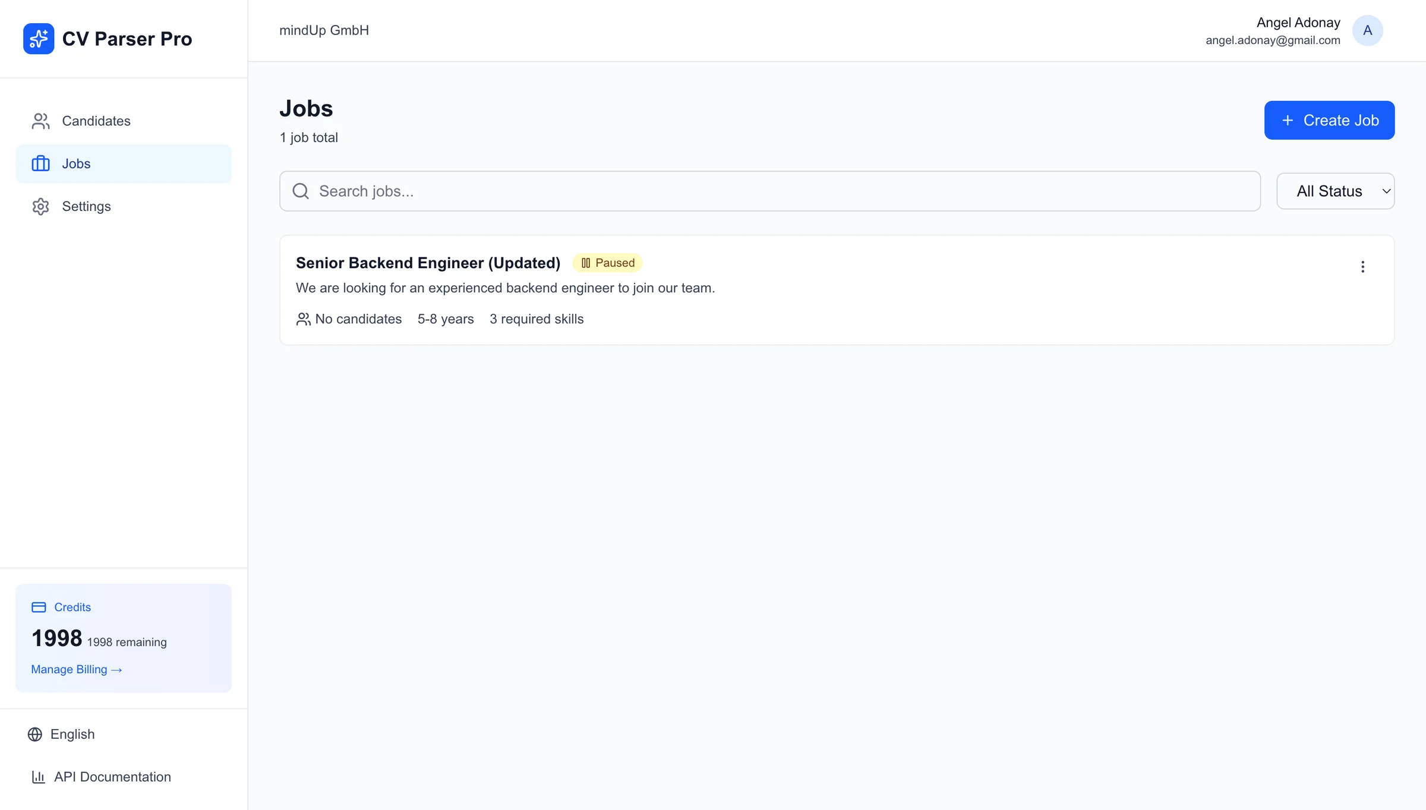Click the Jobs briefcase icon
This screenshot has width=1426, height=810.
point(40,163)
